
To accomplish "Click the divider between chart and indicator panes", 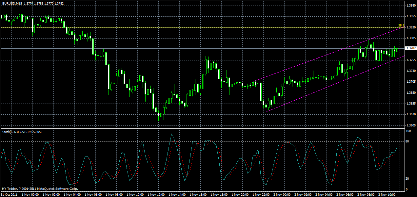I will click(197, 128).
